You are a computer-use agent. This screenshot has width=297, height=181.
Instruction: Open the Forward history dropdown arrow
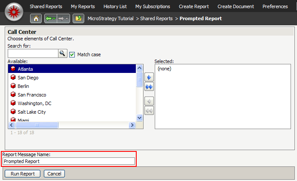coord(67,18)
